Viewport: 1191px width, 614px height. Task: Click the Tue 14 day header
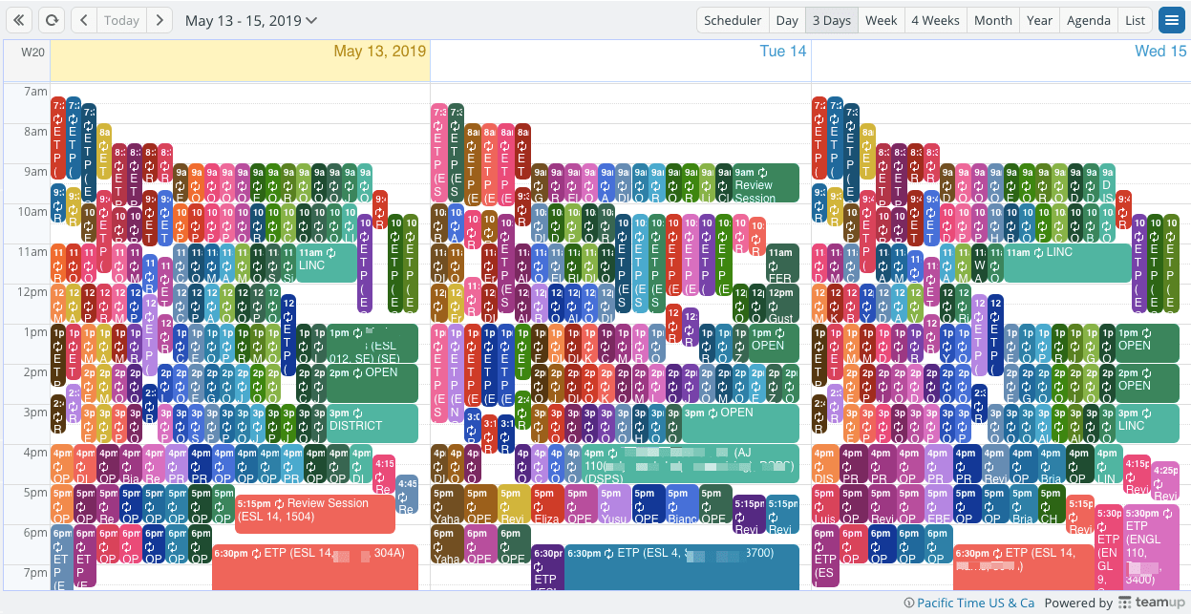(x=783, y=52)
